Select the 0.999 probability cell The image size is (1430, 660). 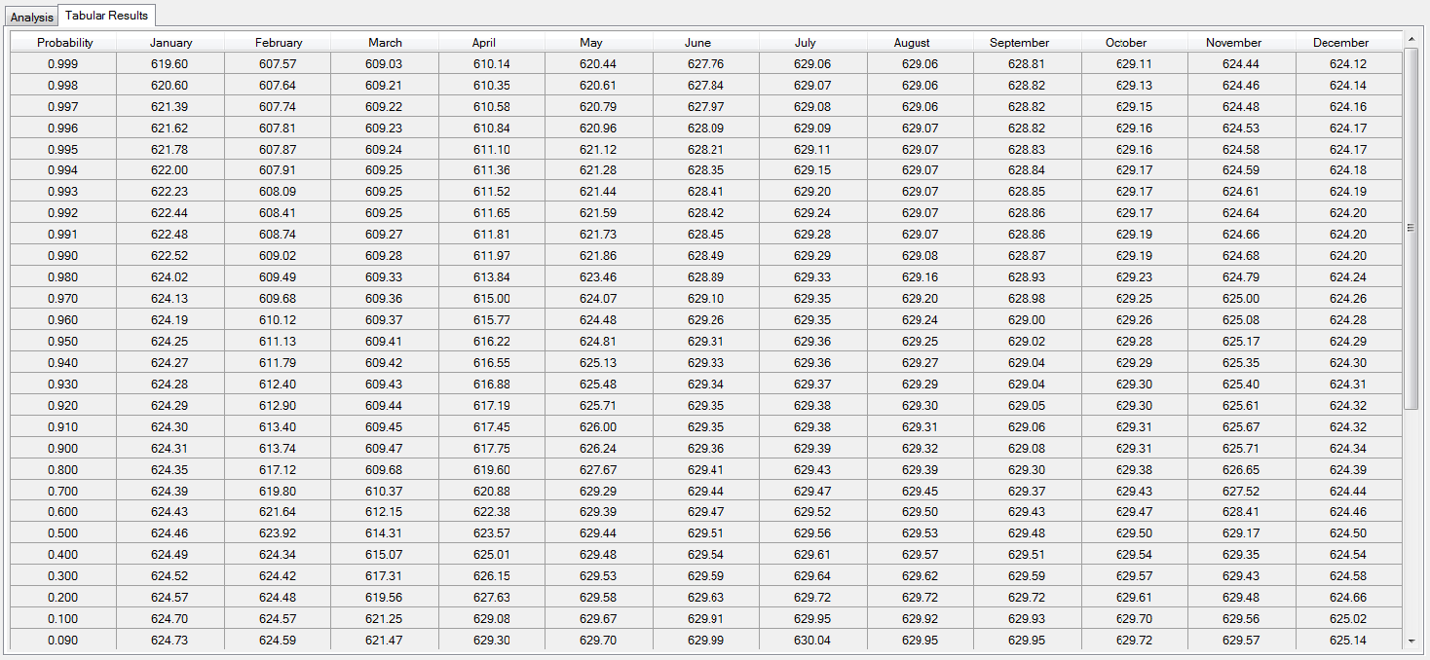(65, 62)
